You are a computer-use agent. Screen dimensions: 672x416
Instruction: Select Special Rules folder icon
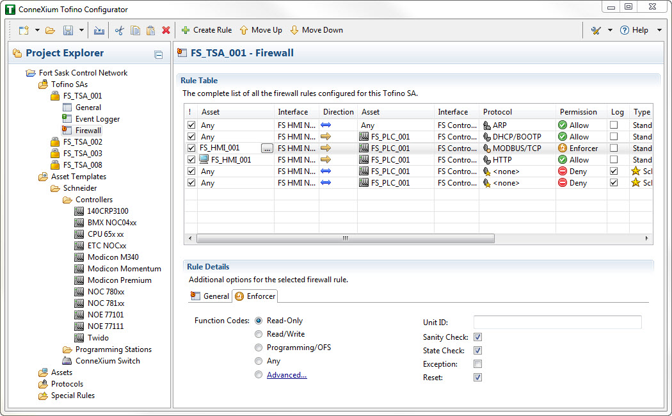tap(43, 396)
